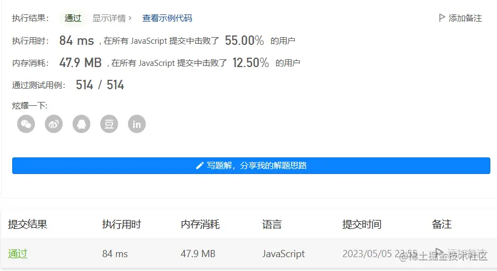Click the 2023/05/05 submission time cell
Image resolution: width=497 pixels, height=271 pixels.
pyautogui.click(x=380, y=254)
